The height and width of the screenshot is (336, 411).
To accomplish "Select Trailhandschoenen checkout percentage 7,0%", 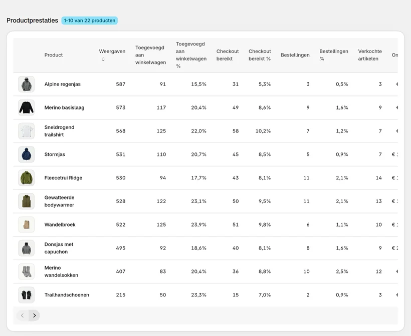I will pos(265,294).
